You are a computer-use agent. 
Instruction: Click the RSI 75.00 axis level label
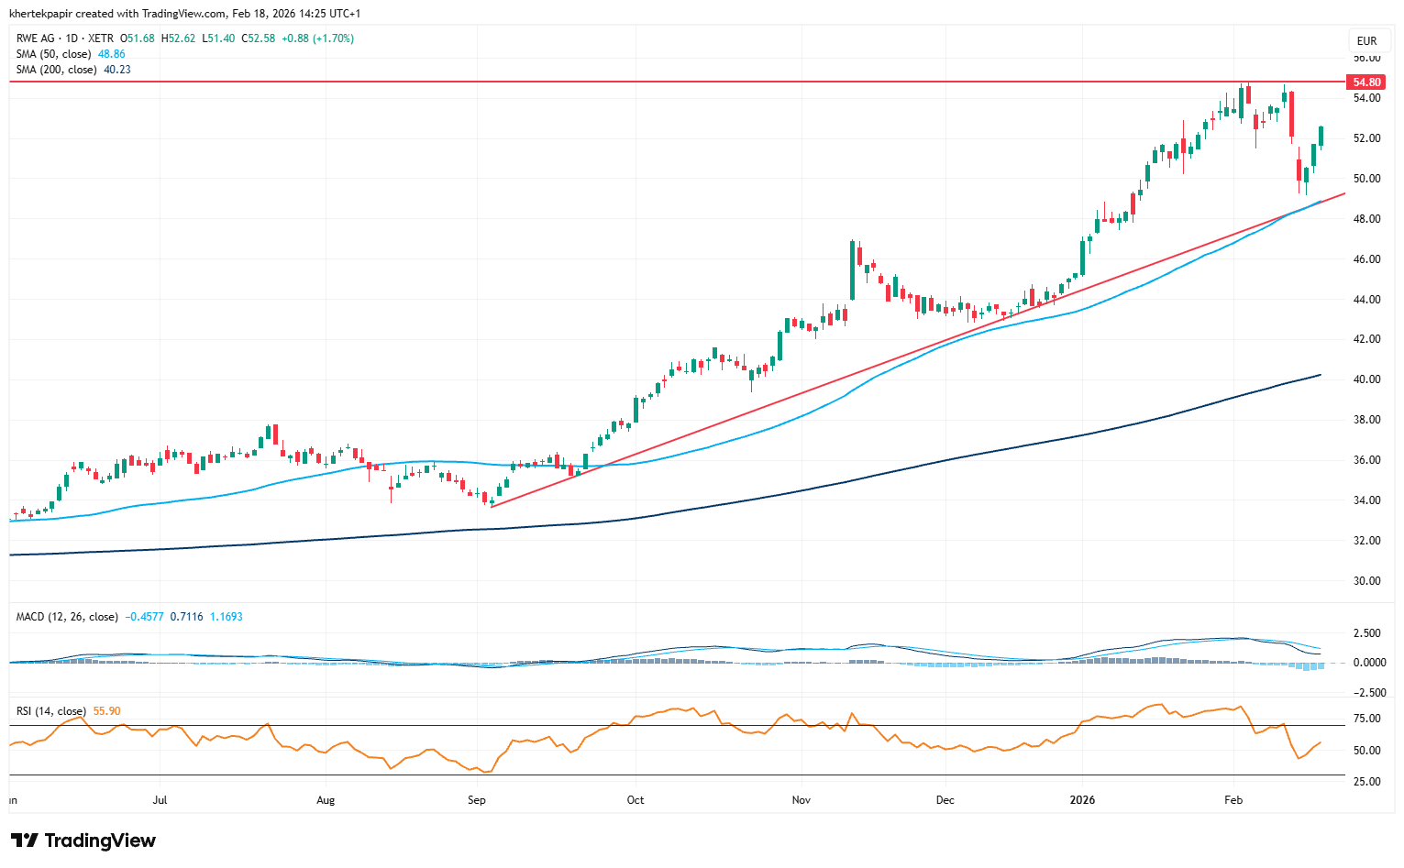pyautogui.click(x=1367, y=719)
